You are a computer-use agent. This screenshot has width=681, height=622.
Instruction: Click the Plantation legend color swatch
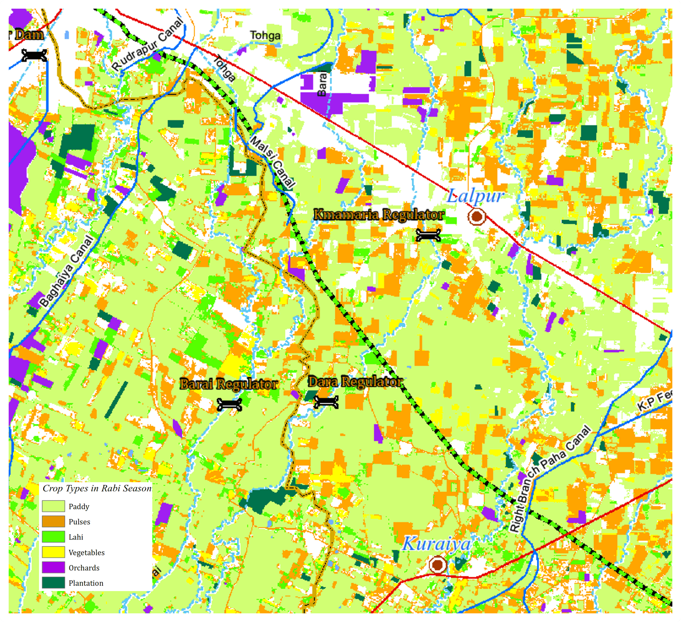pos(53,583)
